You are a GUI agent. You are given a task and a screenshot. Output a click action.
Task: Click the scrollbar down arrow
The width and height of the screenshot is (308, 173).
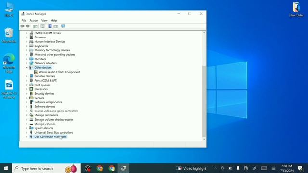coord(204,139)
